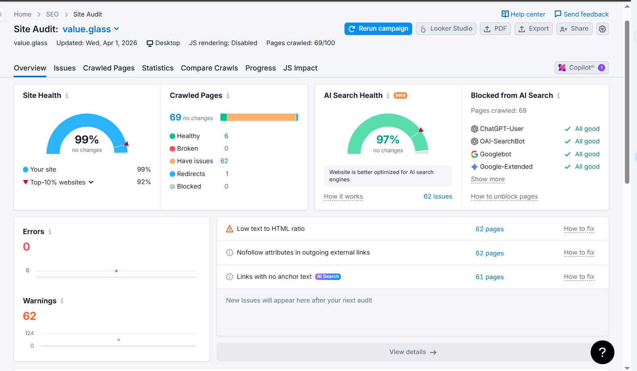Open How it works link
The width and height of the screenshot is (637, 371).
(343, 197)
